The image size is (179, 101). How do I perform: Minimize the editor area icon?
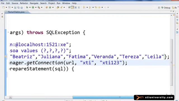171,11
